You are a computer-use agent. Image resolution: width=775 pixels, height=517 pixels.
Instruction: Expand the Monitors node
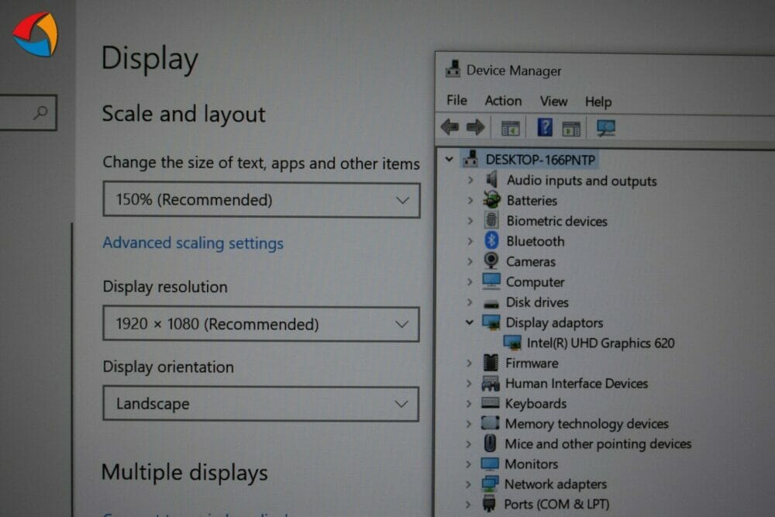click(x=469, y=464)
